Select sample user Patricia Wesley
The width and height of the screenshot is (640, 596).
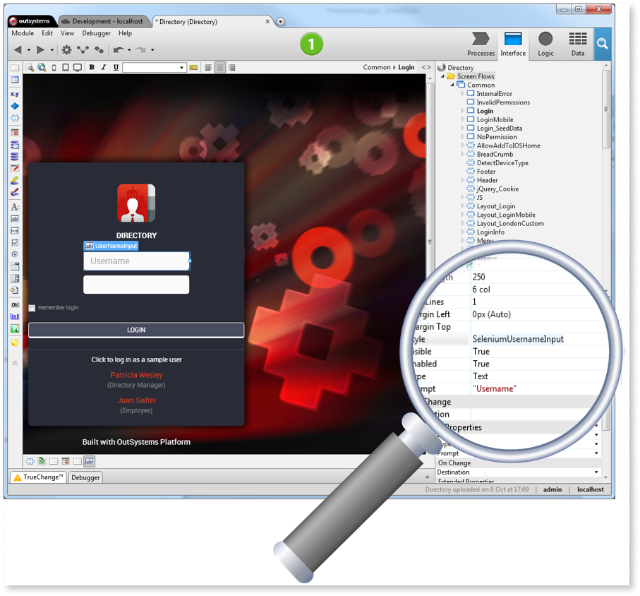point(136,375)
